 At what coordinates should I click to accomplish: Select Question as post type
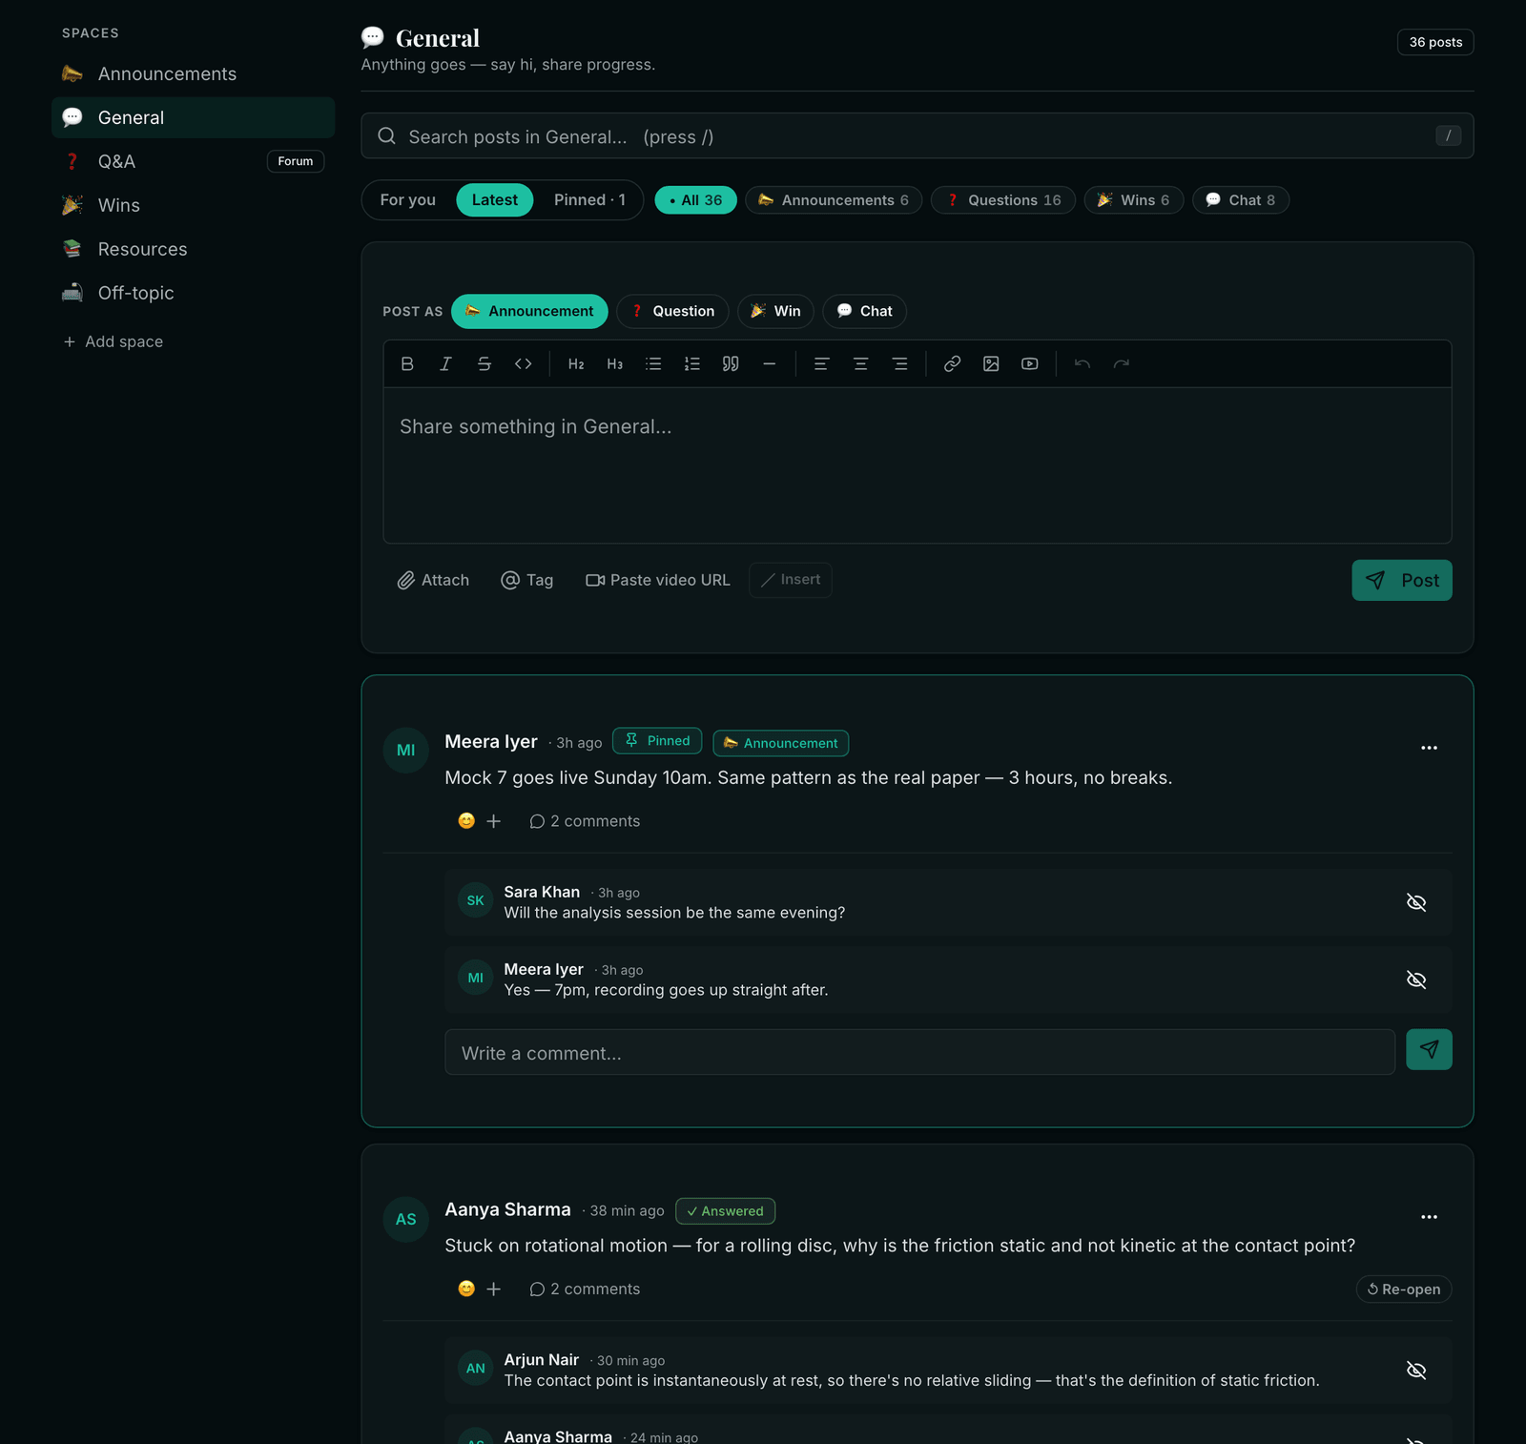click(x=672, y=311)
